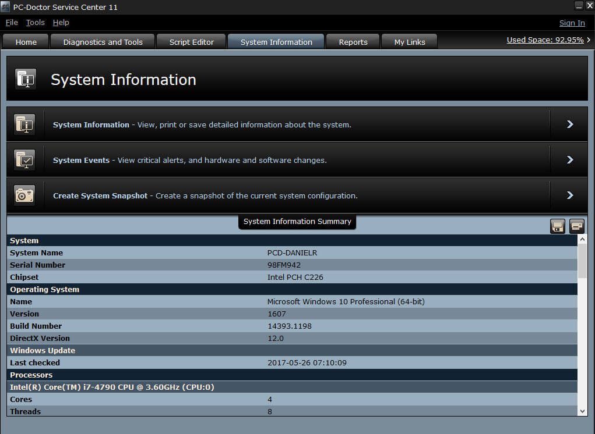This screenshot has width=595, height=434.
Task: Click the Intel Core i7-4790 CPU row
Action: point(292,387)
